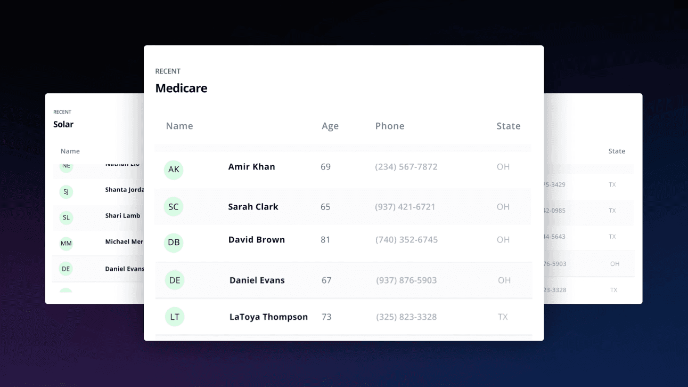Select the Shari Lamb row in Solar
The height and width of the screenshot is (387, 688).
122,216
